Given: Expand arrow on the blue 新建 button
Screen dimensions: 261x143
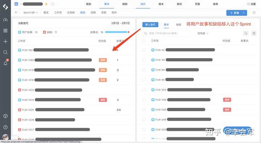Looking at the screenshot, I should click(244, 13).
